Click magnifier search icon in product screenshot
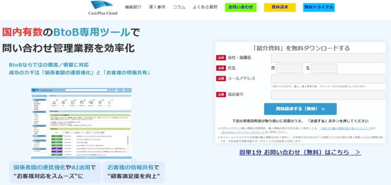The image size is (391, 185). point(110,90)
